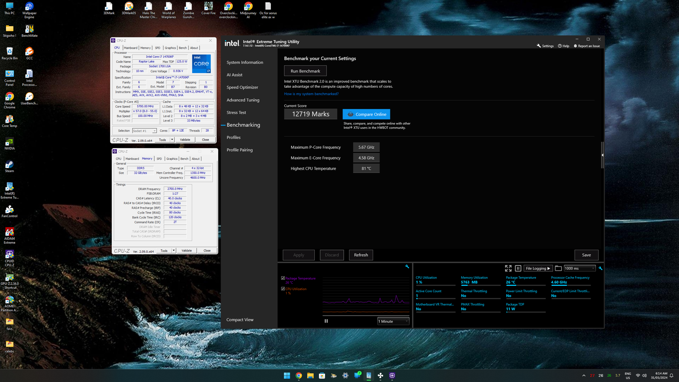Image resolution: width=679 pixels, height=382 pixels.
Task: Open 'How is my system benchmarked?' link
Action: 311,94
